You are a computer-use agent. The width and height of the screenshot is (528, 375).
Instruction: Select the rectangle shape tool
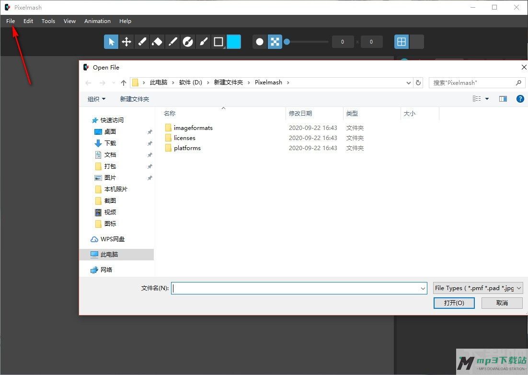[218, 42]
